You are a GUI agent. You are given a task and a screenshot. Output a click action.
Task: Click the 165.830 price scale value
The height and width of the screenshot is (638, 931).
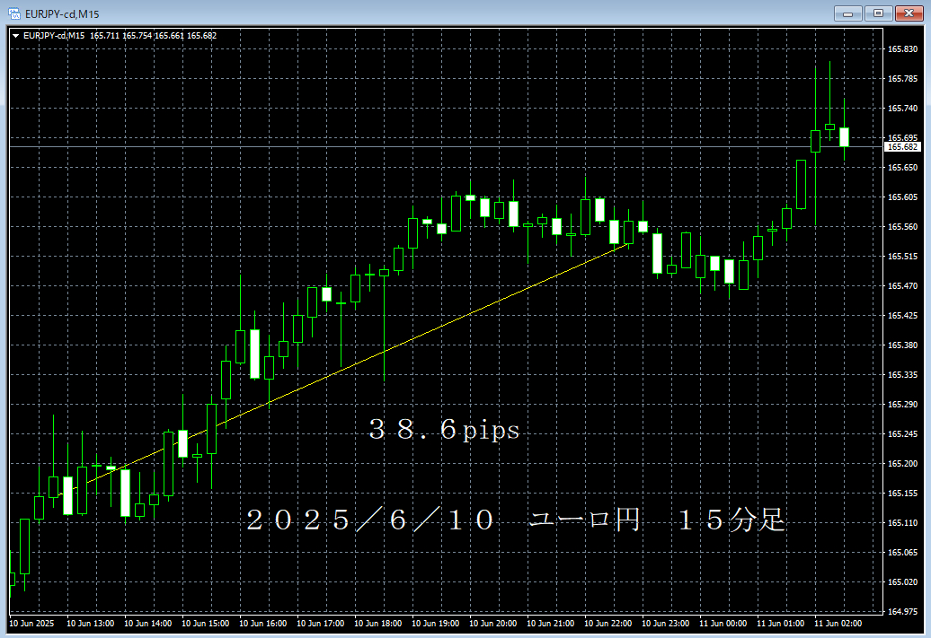pyautogui.click(x=902, y=49)
